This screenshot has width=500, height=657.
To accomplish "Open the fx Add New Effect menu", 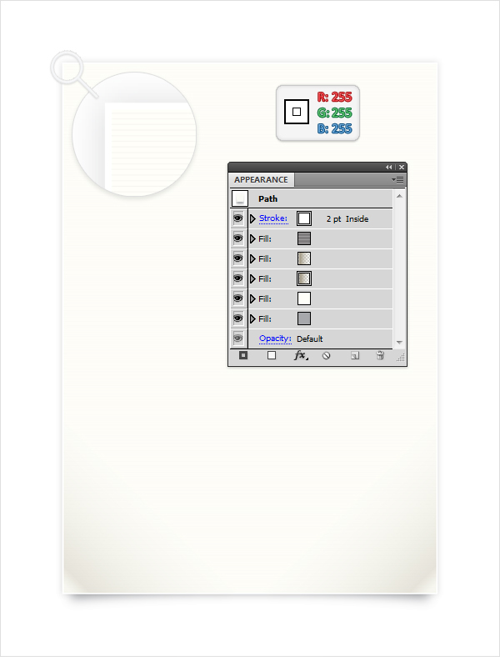I will [300, 356].
